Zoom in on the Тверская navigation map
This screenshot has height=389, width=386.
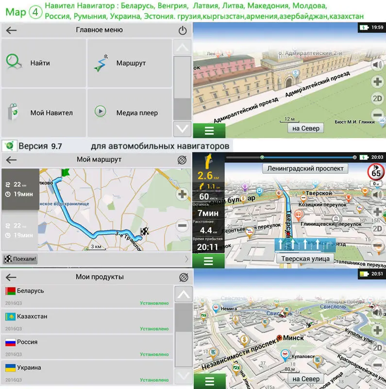pyautogui.click(x=377, y=212)
